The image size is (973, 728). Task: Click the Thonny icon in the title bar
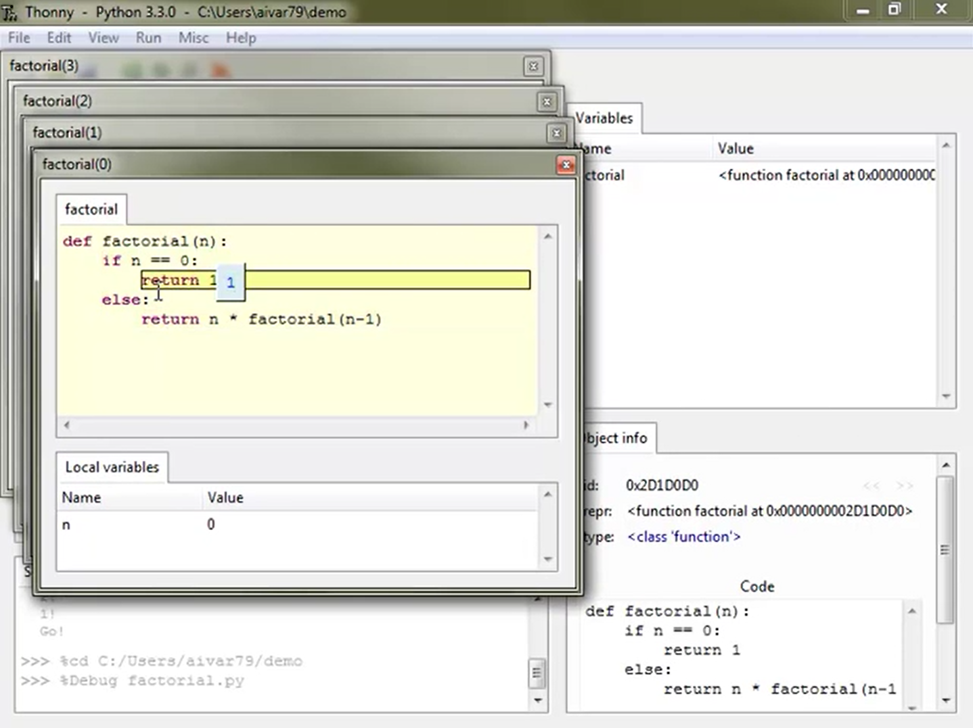pyautogui.click(x=10, y=11)
